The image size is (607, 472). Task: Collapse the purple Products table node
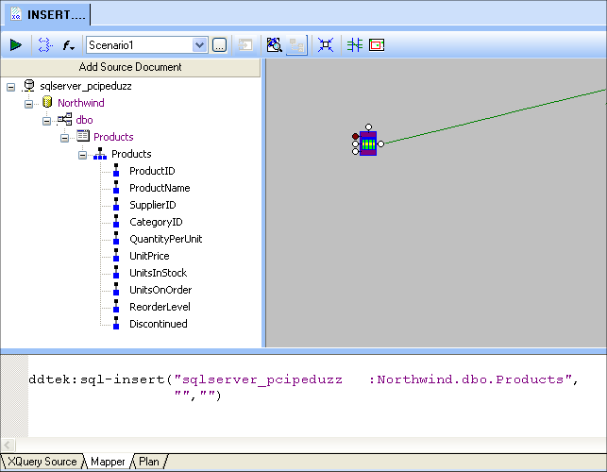pyautogui.click(x=64, y=138)
